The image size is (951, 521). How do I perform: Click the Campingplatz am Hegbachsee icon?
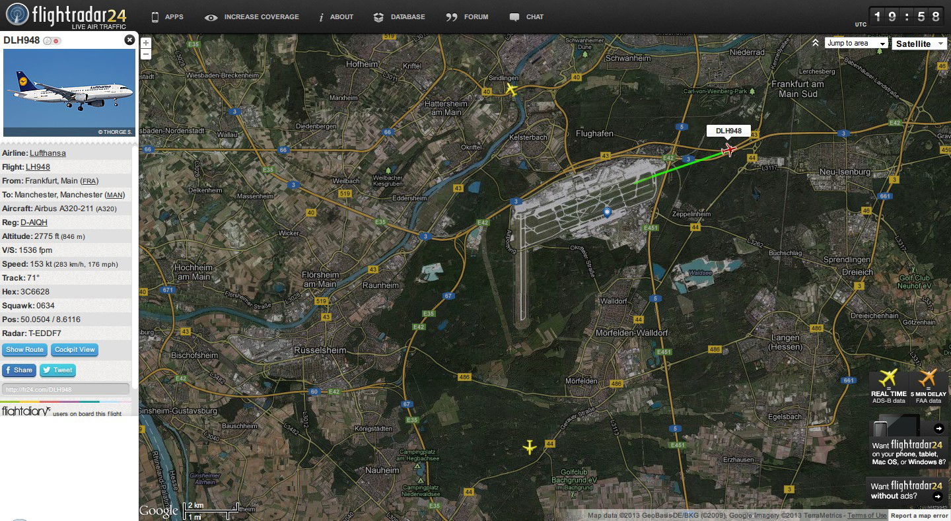419,466
